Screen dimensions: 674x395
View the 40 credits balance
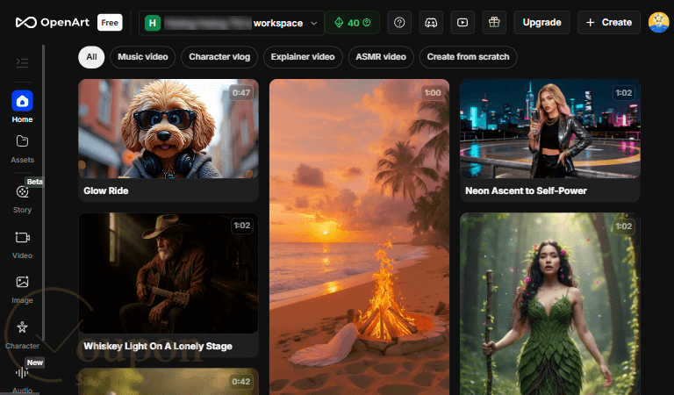coord(353,22)
